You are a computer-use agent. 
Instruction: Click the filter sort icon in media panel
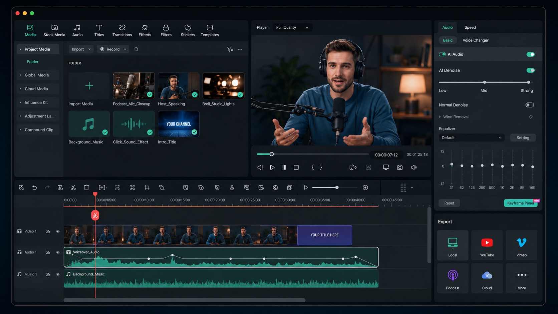click(230, 49)
